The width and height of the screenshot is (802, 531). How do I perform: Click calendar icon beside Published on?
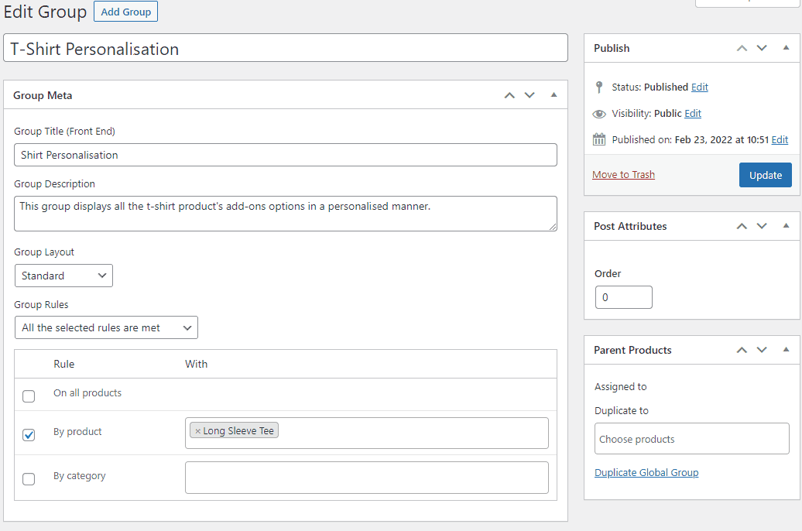599,139
